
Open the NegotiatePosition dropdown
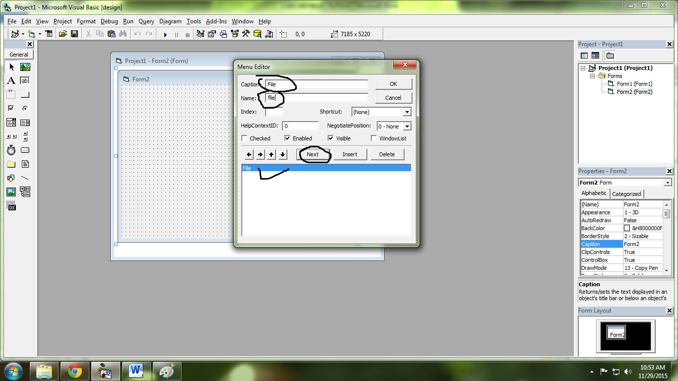407,126
